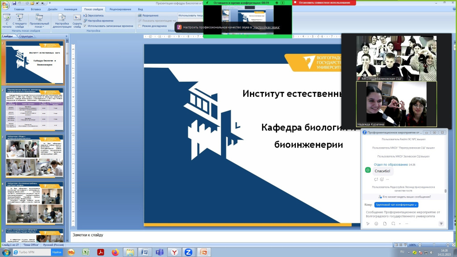Click Остановить совместное использование stop share button
Screen dimensions: 457x257
(x=324, y=3)
